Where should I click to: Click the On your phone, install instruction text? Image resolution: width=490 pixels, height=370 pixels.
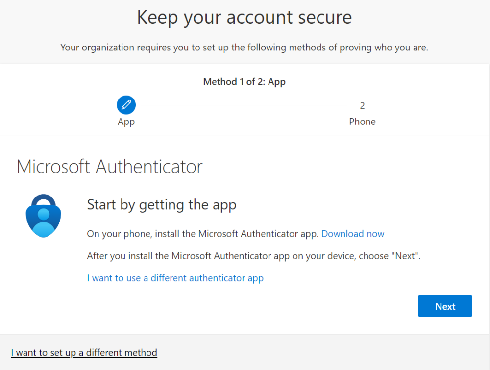pyautogui.click(x=202, y=234)
